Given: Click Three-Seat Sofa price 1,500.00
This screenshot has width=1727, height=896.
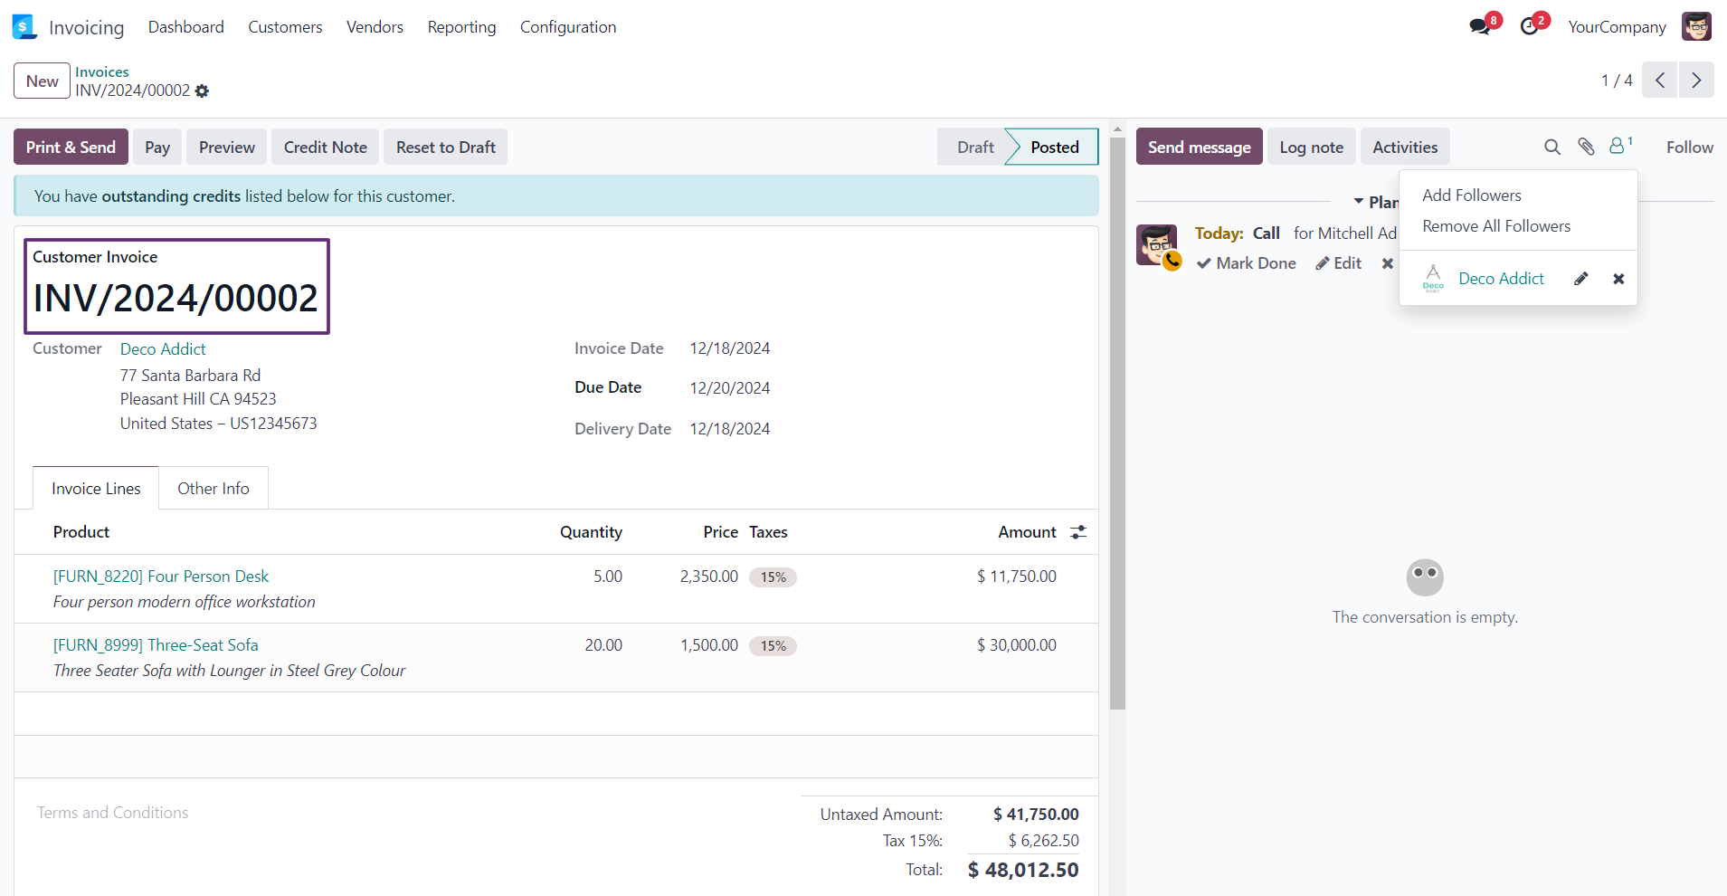Looking at the screenshot, I should pyautogui.click(x=709, y=645).
